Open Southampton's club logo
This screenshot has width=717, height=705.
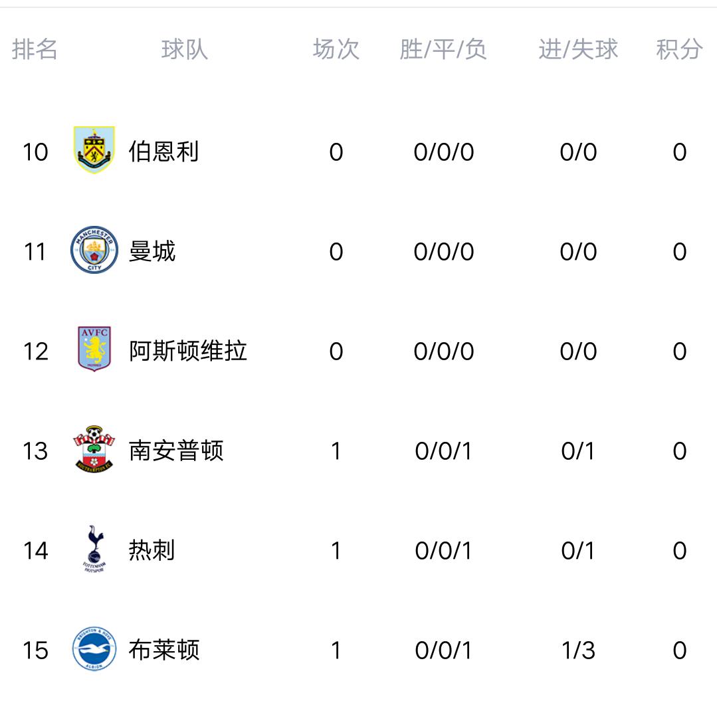pyautogui.click(x=94, y=451)
